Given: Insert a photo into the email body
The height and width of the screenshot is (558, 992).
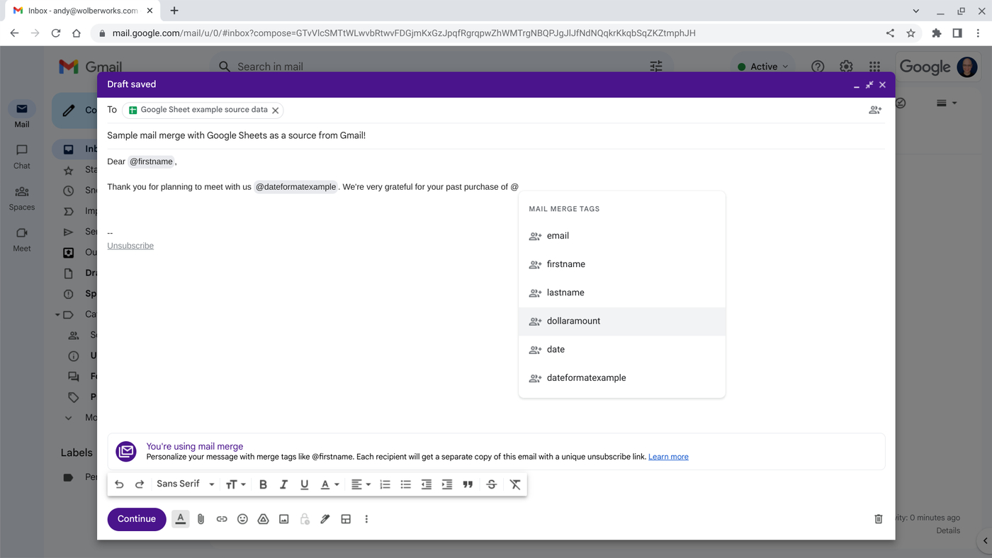Looking at the screenshot, I should pyautogui.click(x=283, y=518).
